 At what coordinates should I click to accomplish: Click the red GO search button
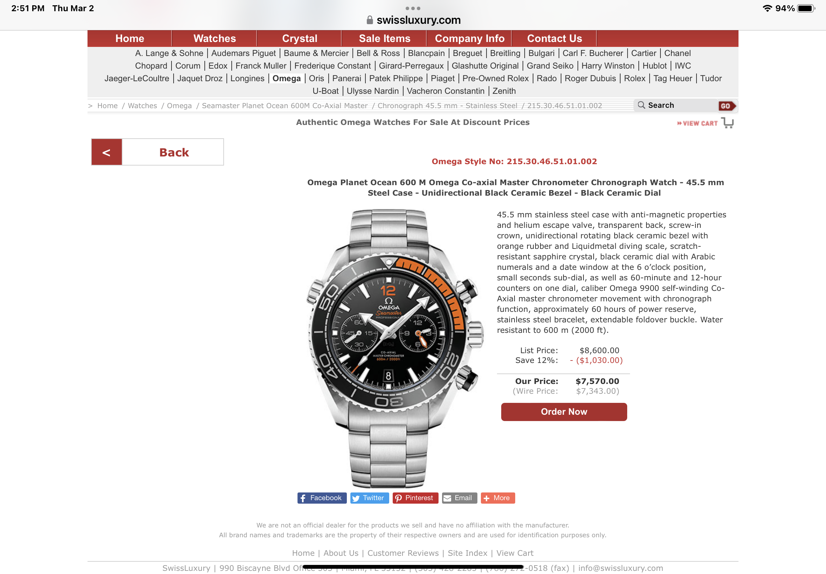(727, 106)
